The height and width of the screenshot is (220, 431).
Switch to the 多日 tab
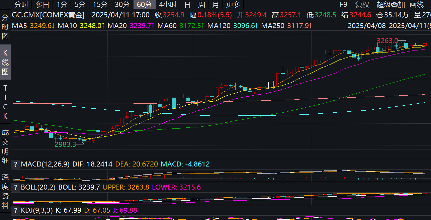click(x=42, y=5)
